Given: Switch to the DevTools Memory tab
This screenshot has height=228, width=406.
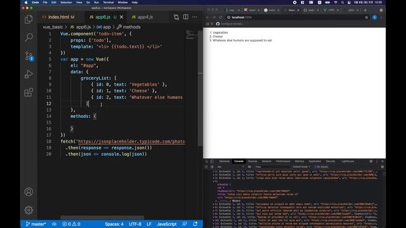Looking at the screenshot, I should 299,161.
